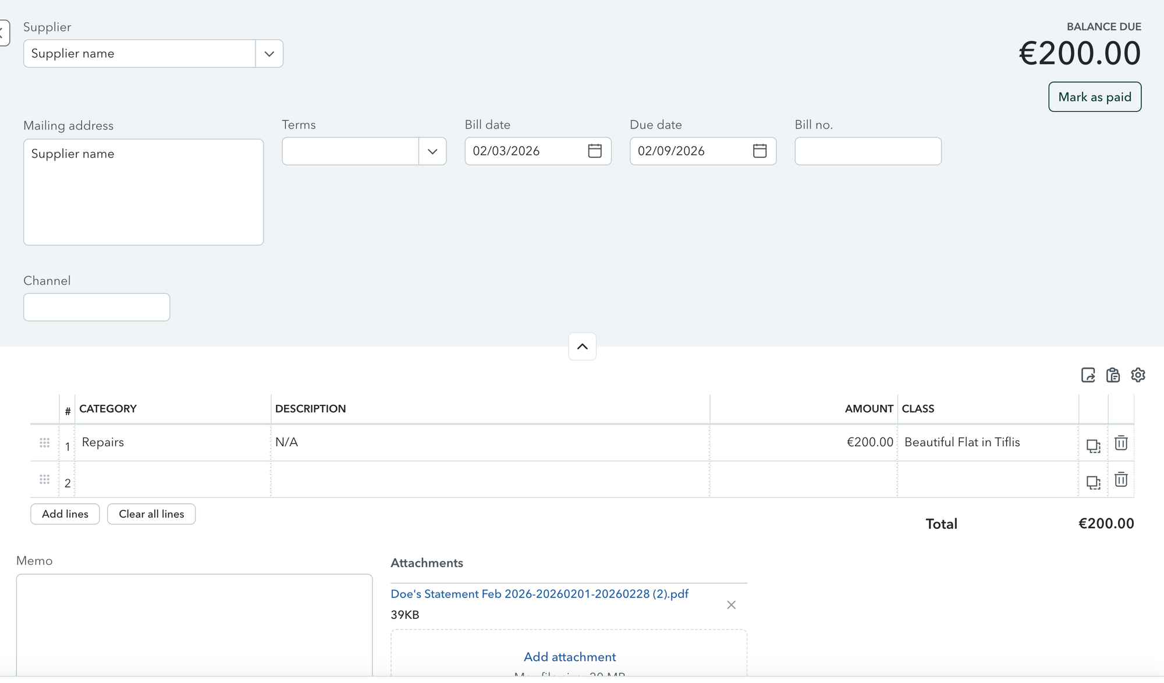Viewport: 1164px width, 683px height.
Task: Click the Supplier name field
Action: click(140, 54)
